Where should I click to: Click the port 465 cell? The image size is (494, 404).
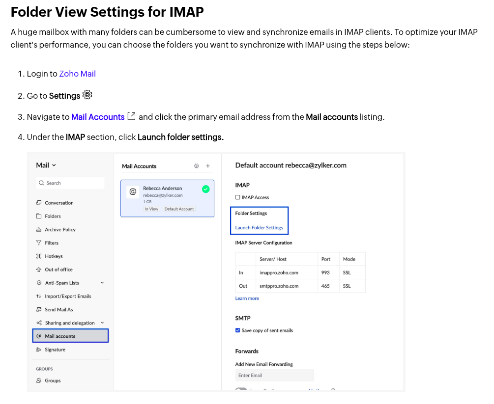click(328, 286)
